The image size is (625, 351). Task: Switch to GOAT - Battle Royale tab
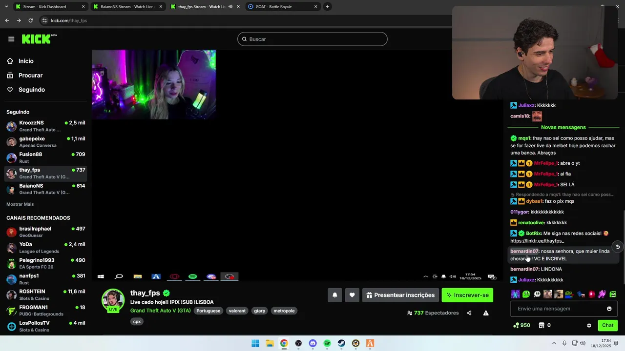point(282,7)
